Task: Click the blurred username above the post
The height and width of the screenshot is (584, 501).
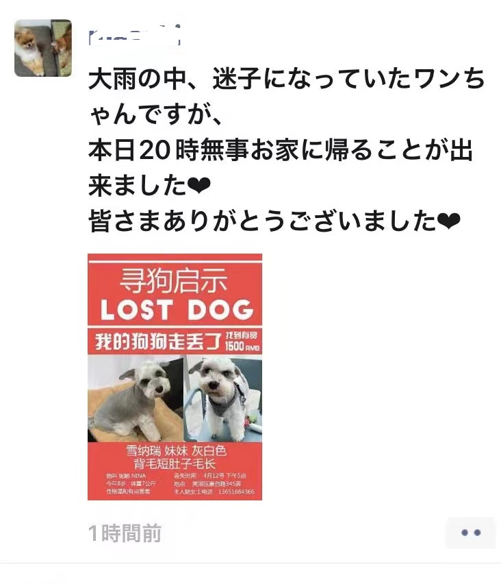Action: (135, 35)
